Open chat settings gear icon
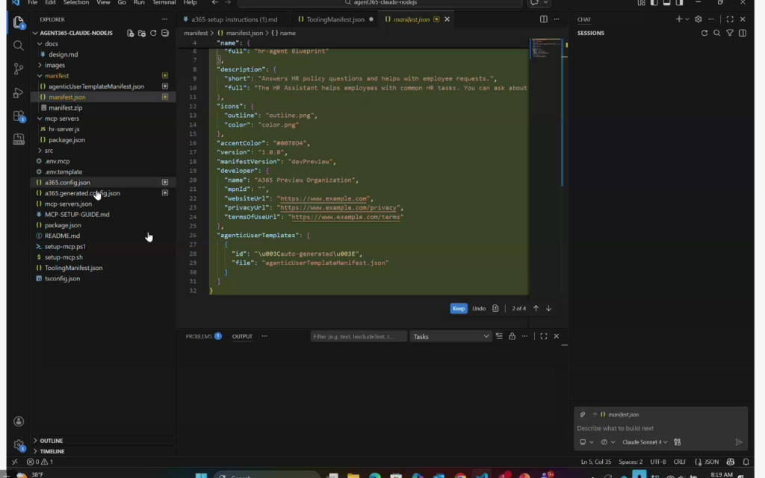 (699, 19)
